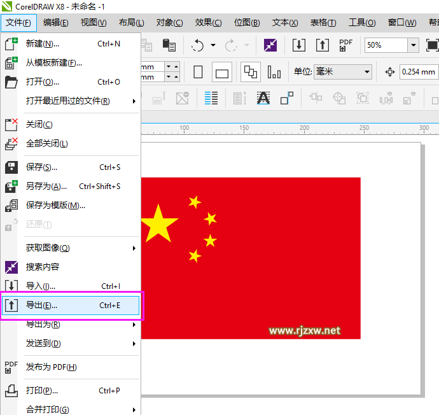The image size is (439, 415).
Task: Select Portrait page orientation
Action: pyautogui.click(x=198, y=72)
